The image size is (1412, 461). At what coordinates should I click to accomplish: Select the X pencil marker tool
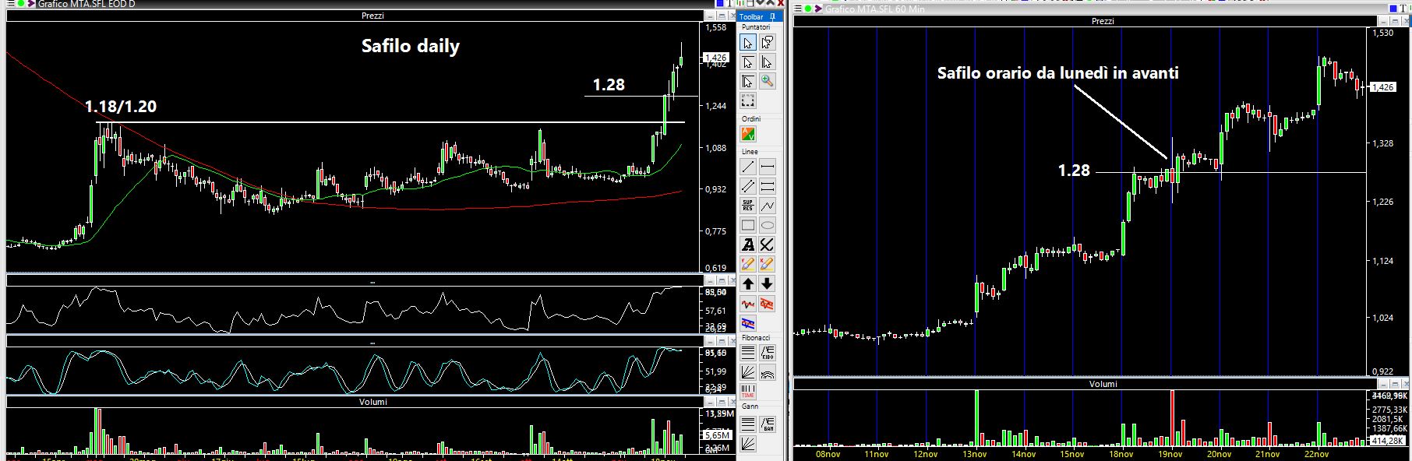[768, 264]
